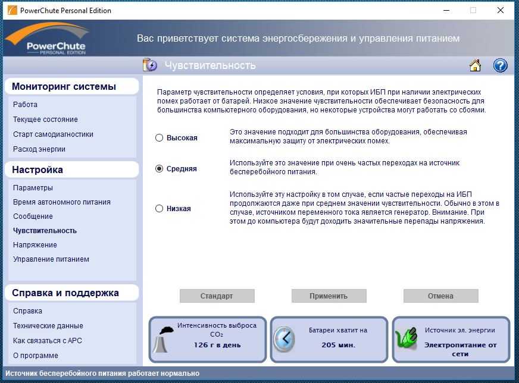Click the Sensitivity page header icon
The image size is (519, 383).
[x=150, y=65]
